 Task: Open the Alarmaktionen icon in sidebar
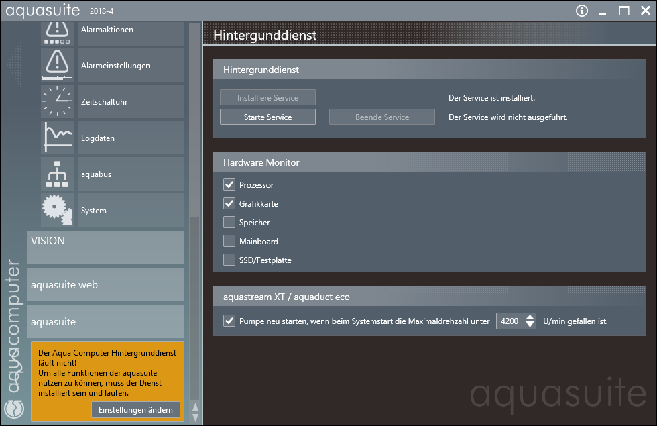(x=58, y=32)
